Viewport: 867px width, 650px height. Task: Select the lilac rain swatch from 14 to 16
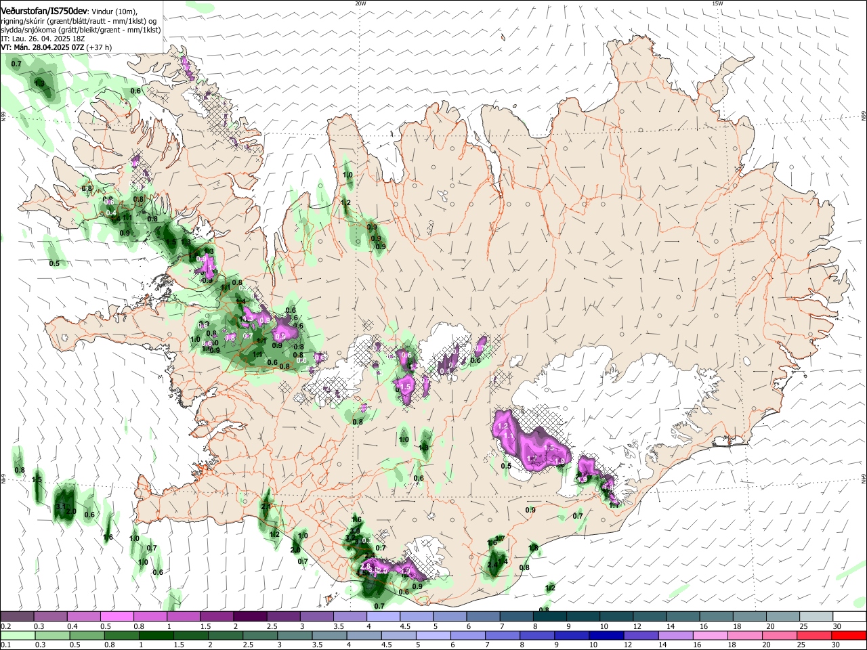pos(675,635)
